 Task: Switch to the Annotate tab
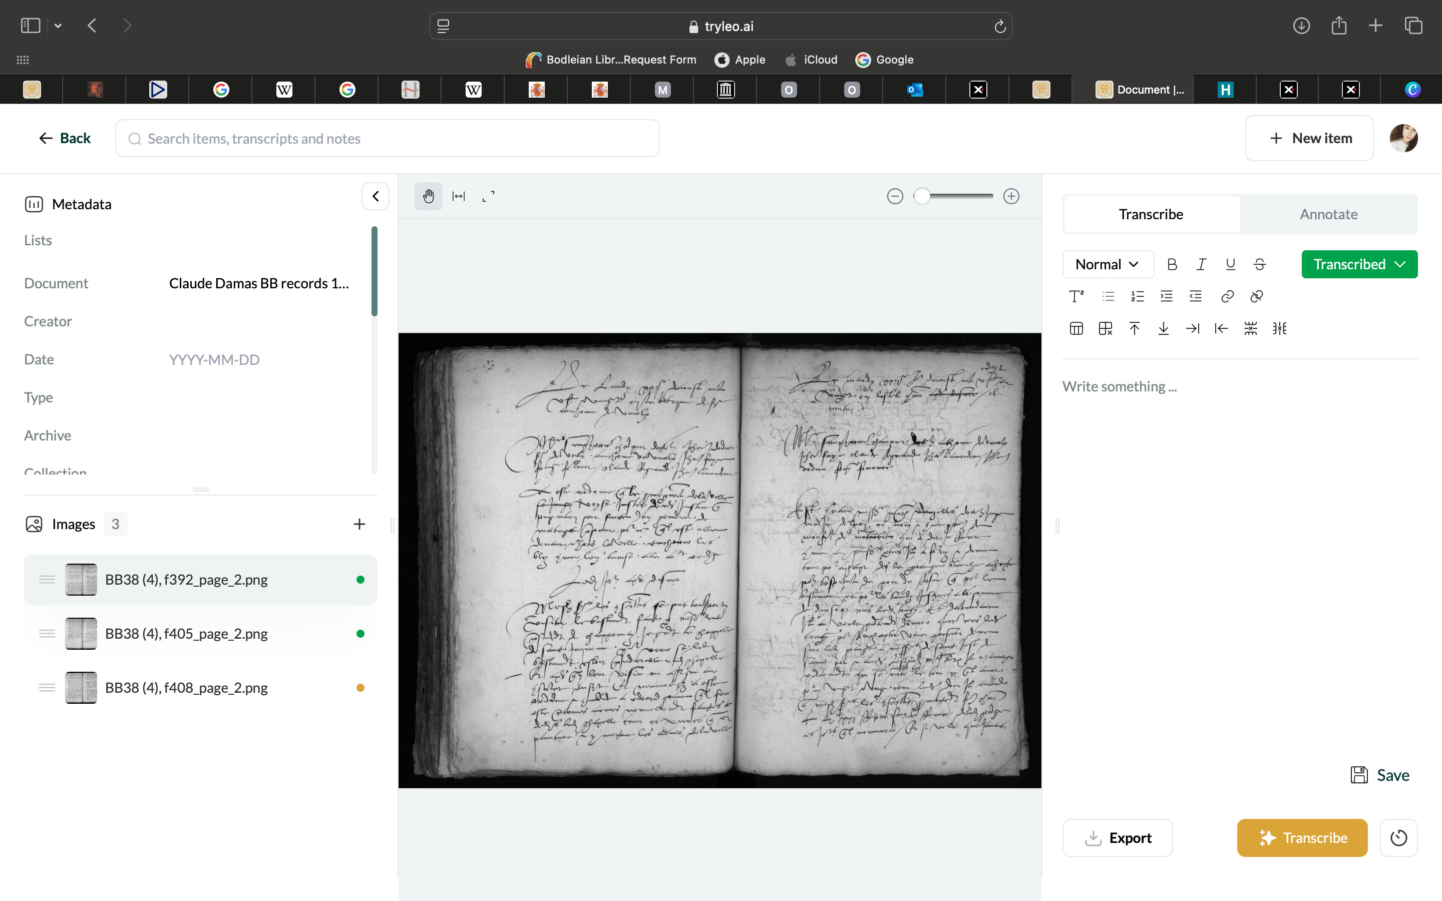click(1328, 214)
